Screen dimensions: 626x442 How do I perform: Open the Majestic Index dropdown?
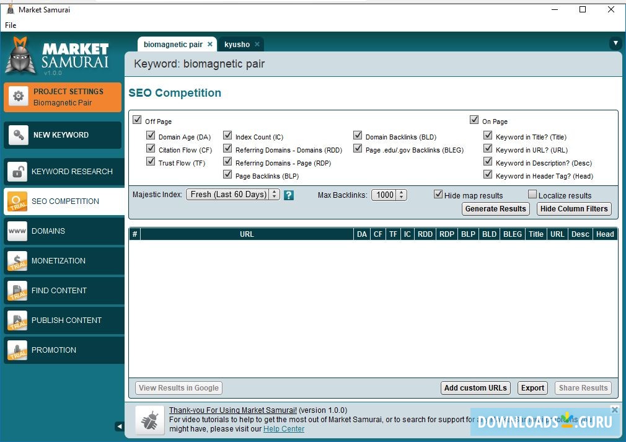click(233, 195)
